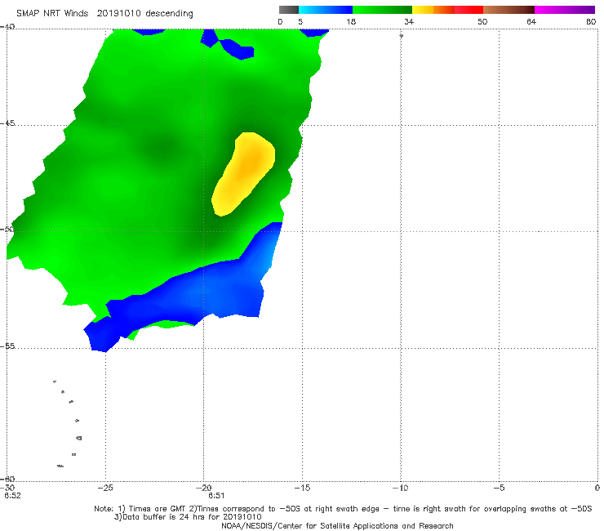
Task: Click the swath time label '8:51'
Action: coord(216,496)
